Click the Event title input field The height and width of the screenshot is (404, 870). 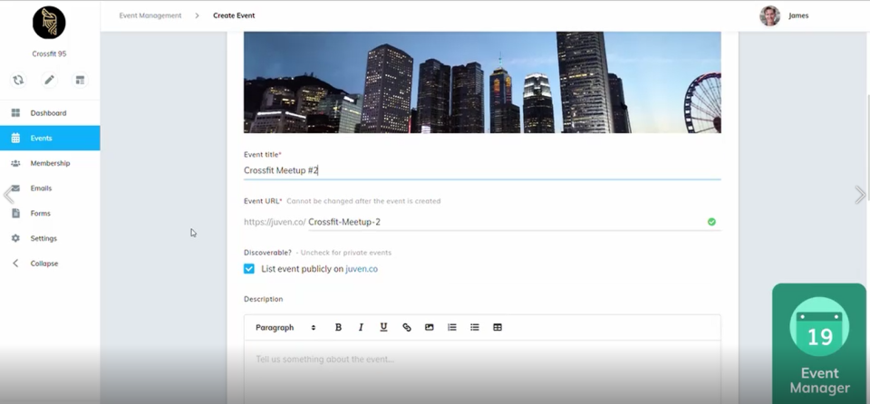click(x=482, y=170)
